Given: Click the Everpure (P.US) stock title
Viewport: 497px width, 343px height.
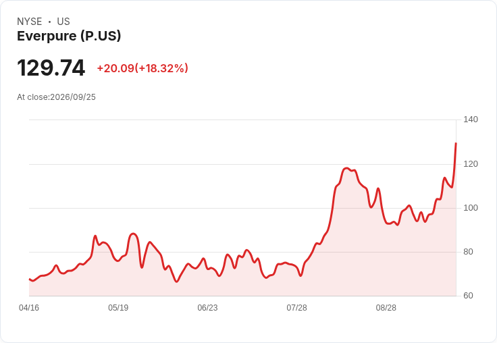Looking at the screenshot, I should coord(69,36).
